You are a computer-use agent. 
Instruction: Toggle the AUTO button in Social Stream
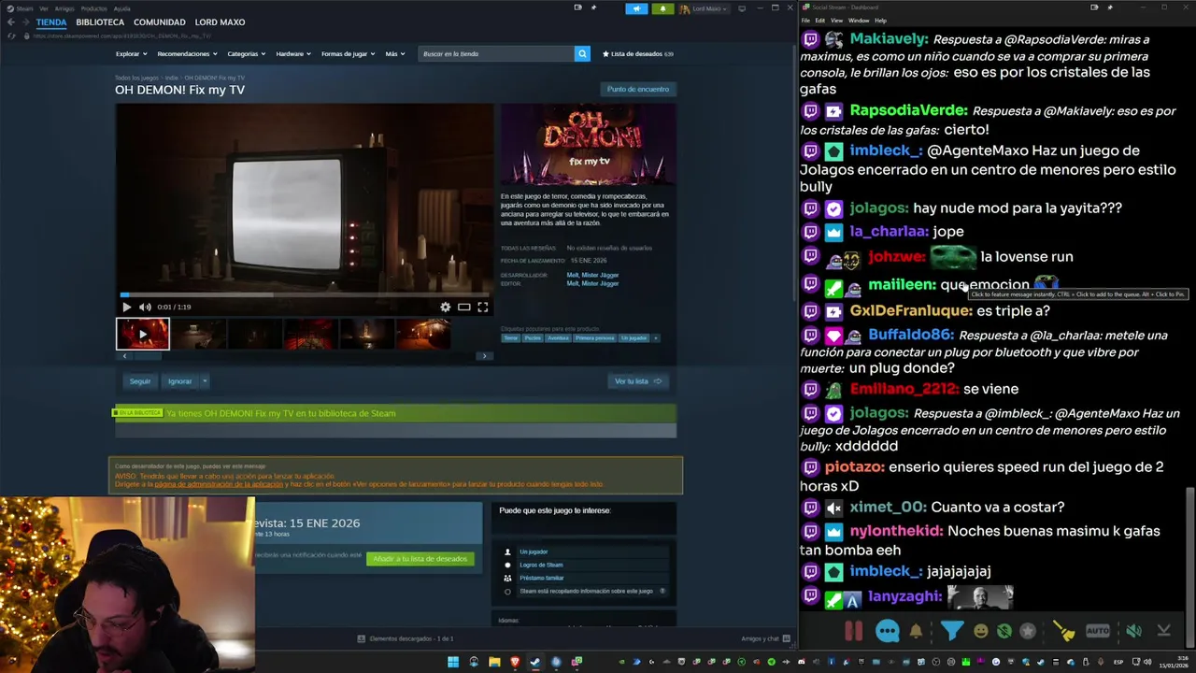1098,631
